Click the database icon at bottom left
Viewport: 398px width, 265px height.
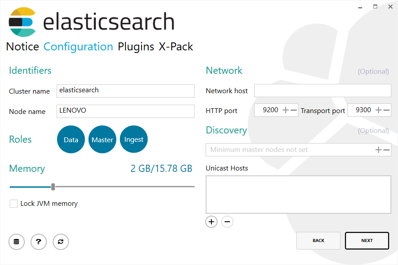tap(16, 242)
